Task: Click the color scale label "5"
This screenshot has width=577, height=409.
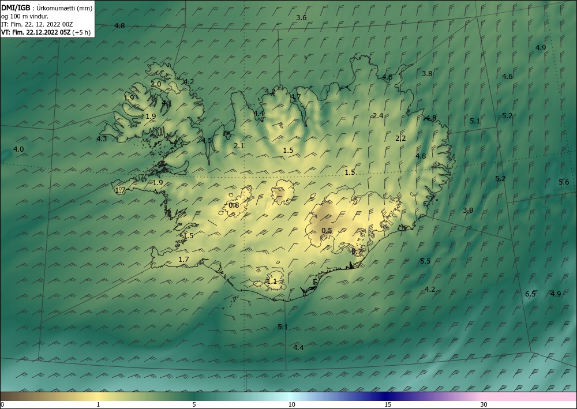Action: (194, 405)
